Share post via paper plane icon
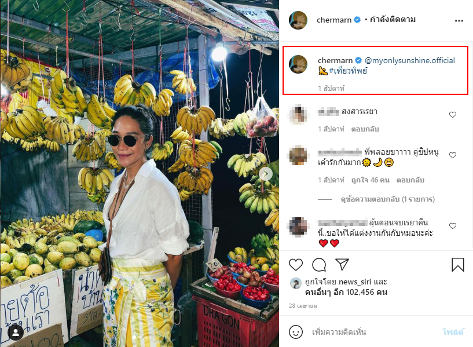 click(x=342, y=264)
